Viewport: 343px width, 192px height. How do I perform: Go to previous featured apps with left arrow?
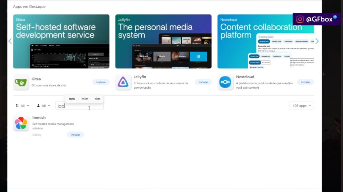point(10,41)
